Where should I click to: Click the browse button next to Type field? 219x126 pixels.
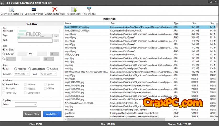(x=56, y=36)
